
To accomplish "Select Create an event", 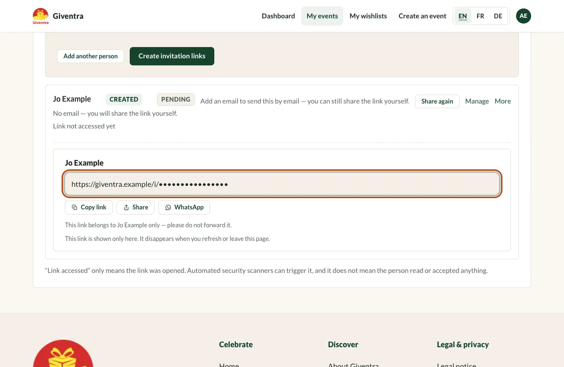I will click(422, 16).
